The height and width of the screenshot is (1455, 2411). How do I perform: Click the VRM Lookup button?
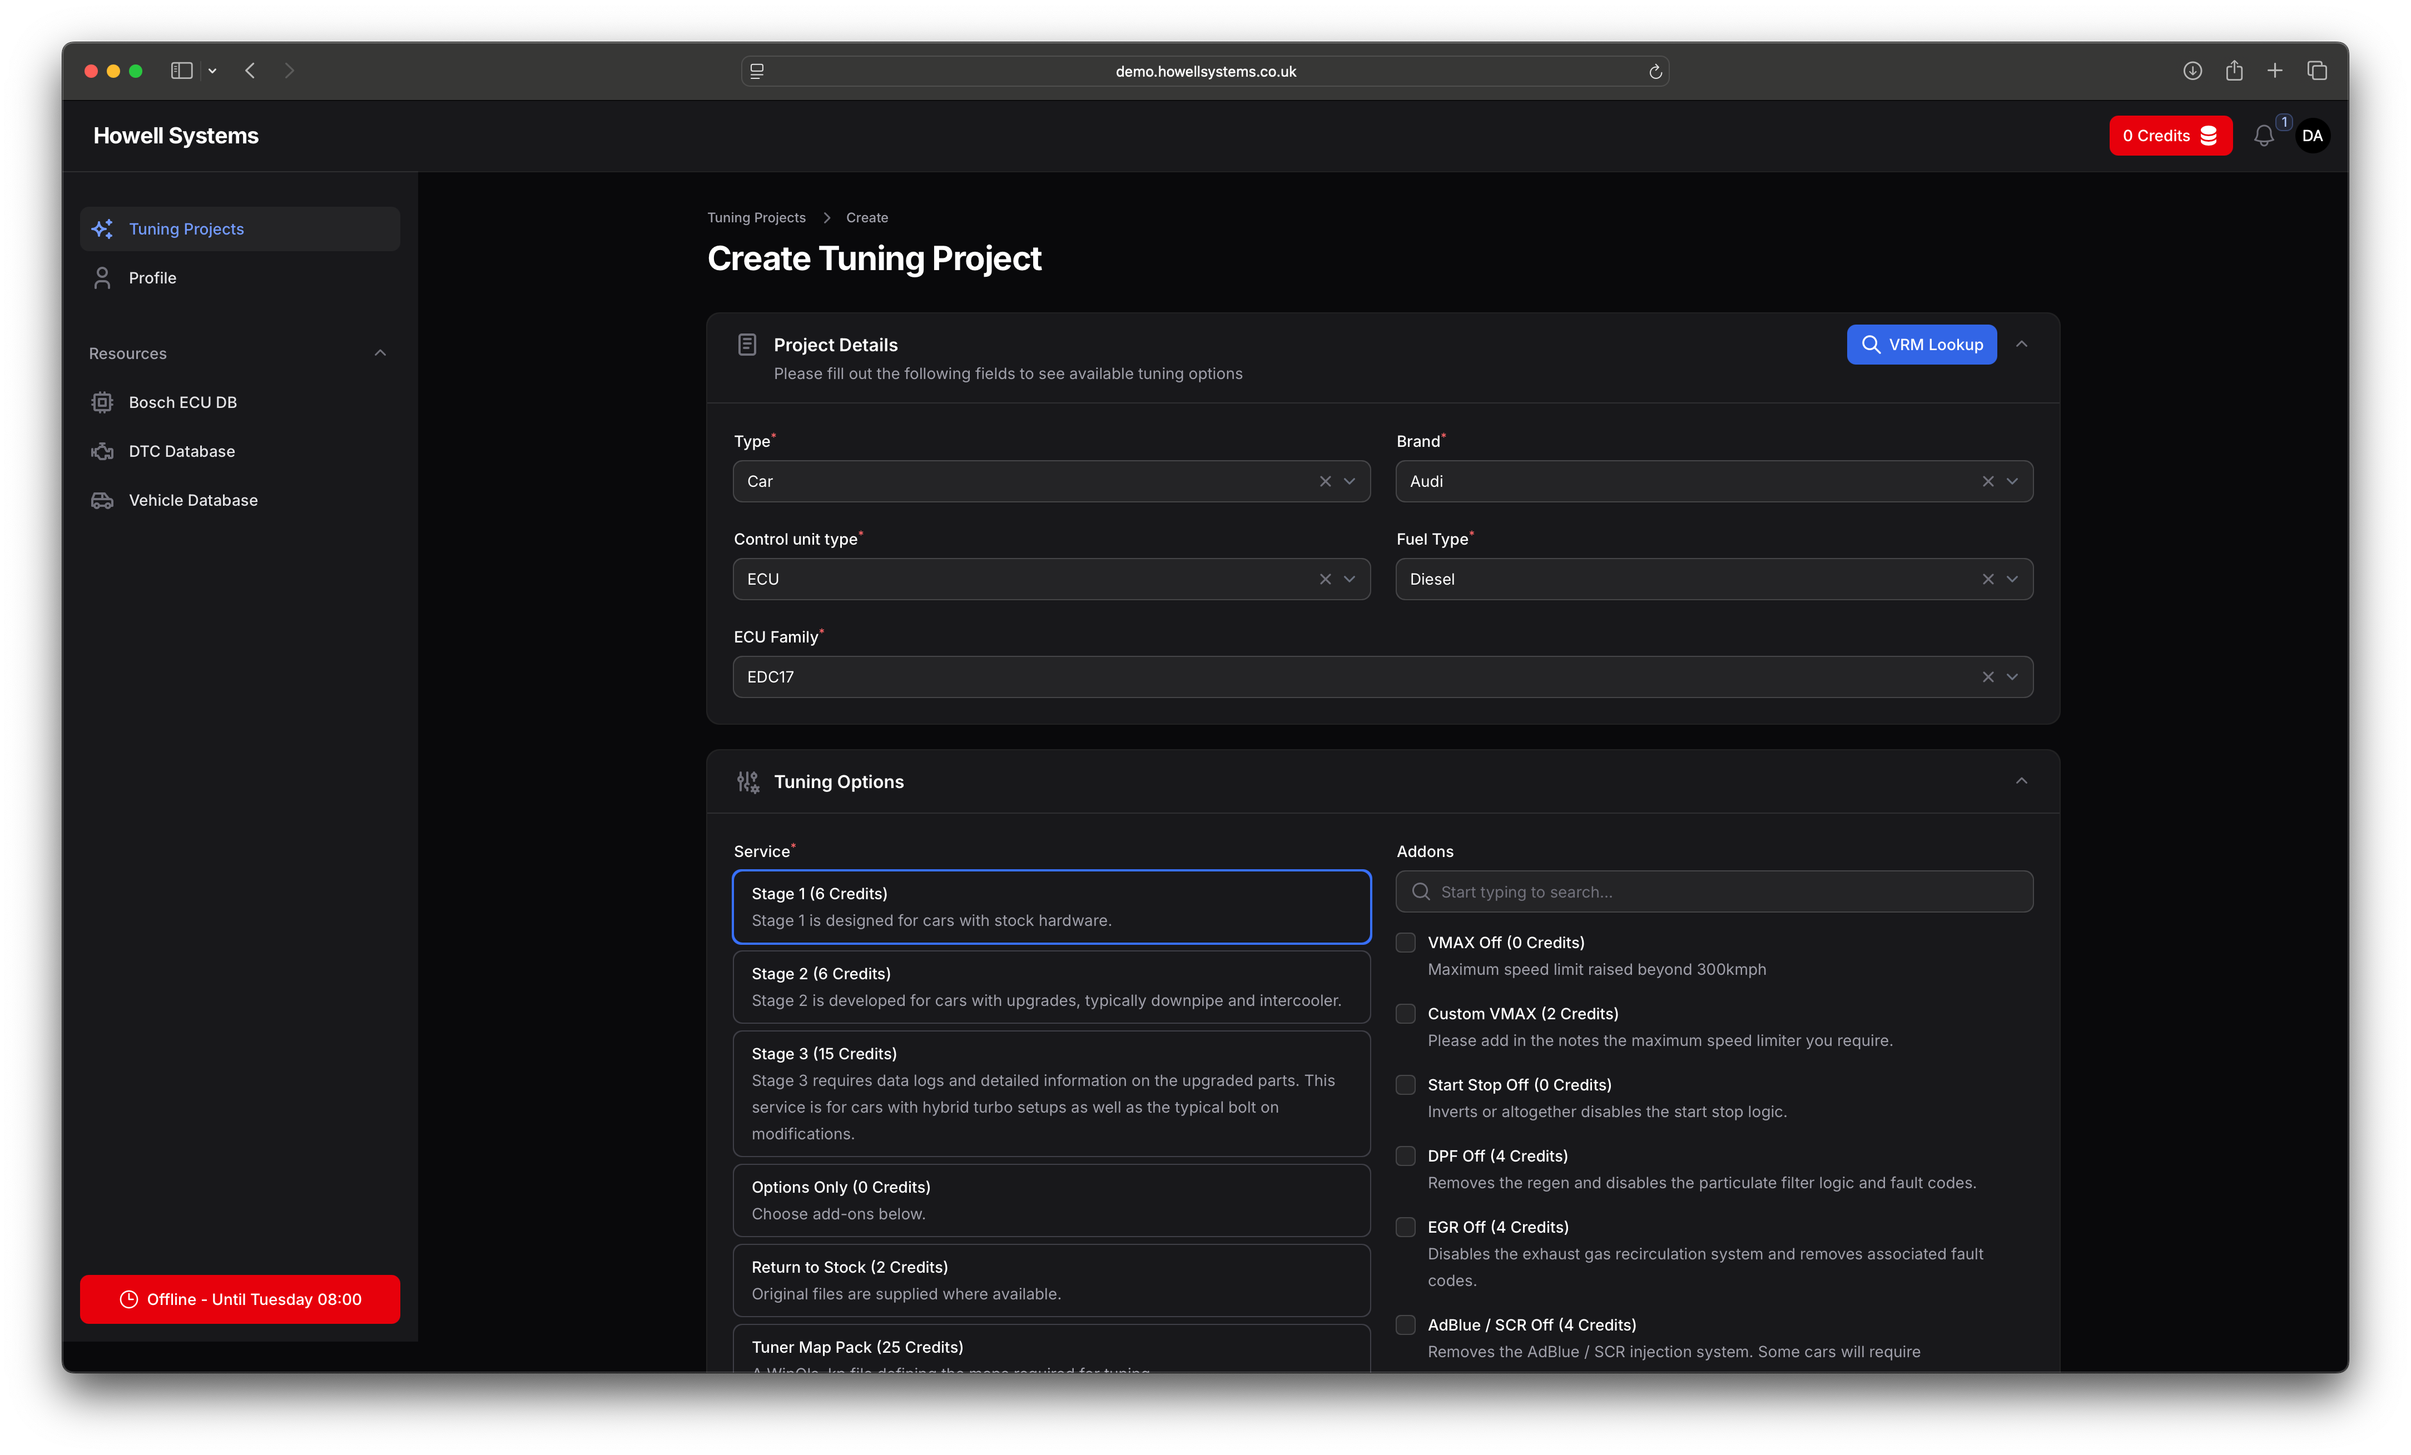(1921, 344)
